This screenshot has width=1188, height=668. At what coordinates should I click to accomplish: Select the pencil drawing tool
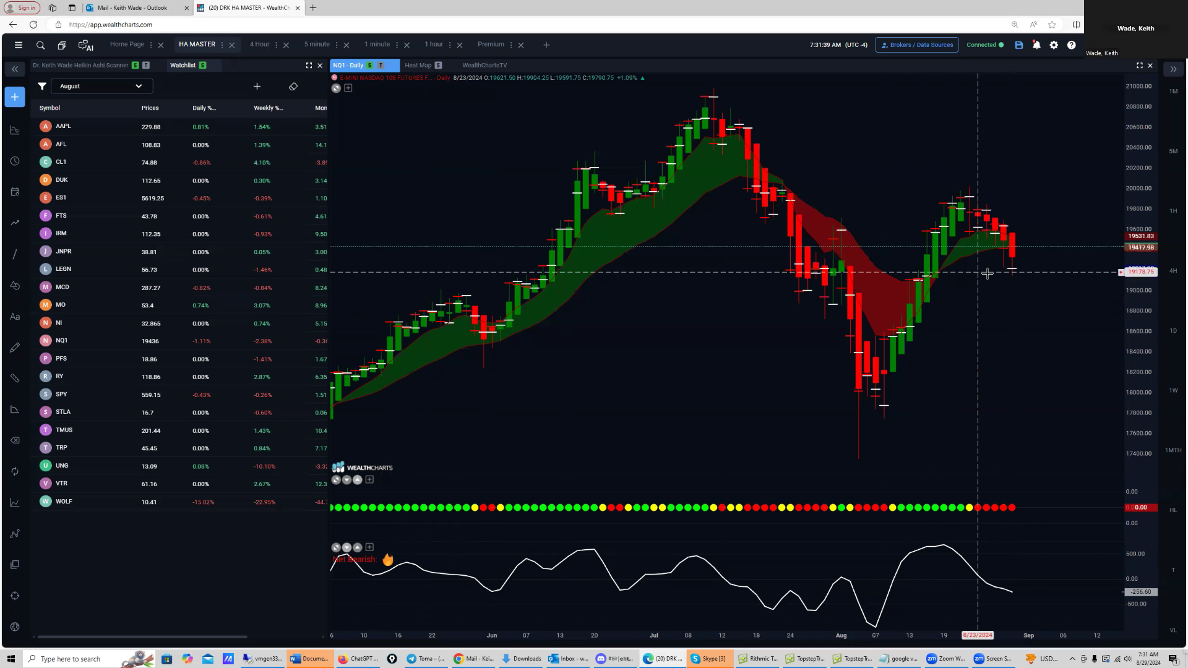click(x=15, y=348)
